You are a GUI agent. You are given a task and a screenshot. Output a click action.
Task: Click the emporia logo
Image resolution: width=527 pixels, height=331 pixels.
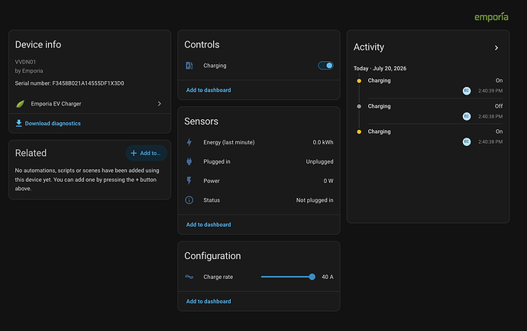[x=491, y=17]
